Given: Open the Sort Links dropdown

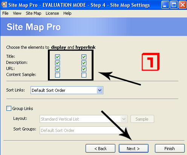Looking at the screenshot, I should [67, 90].
